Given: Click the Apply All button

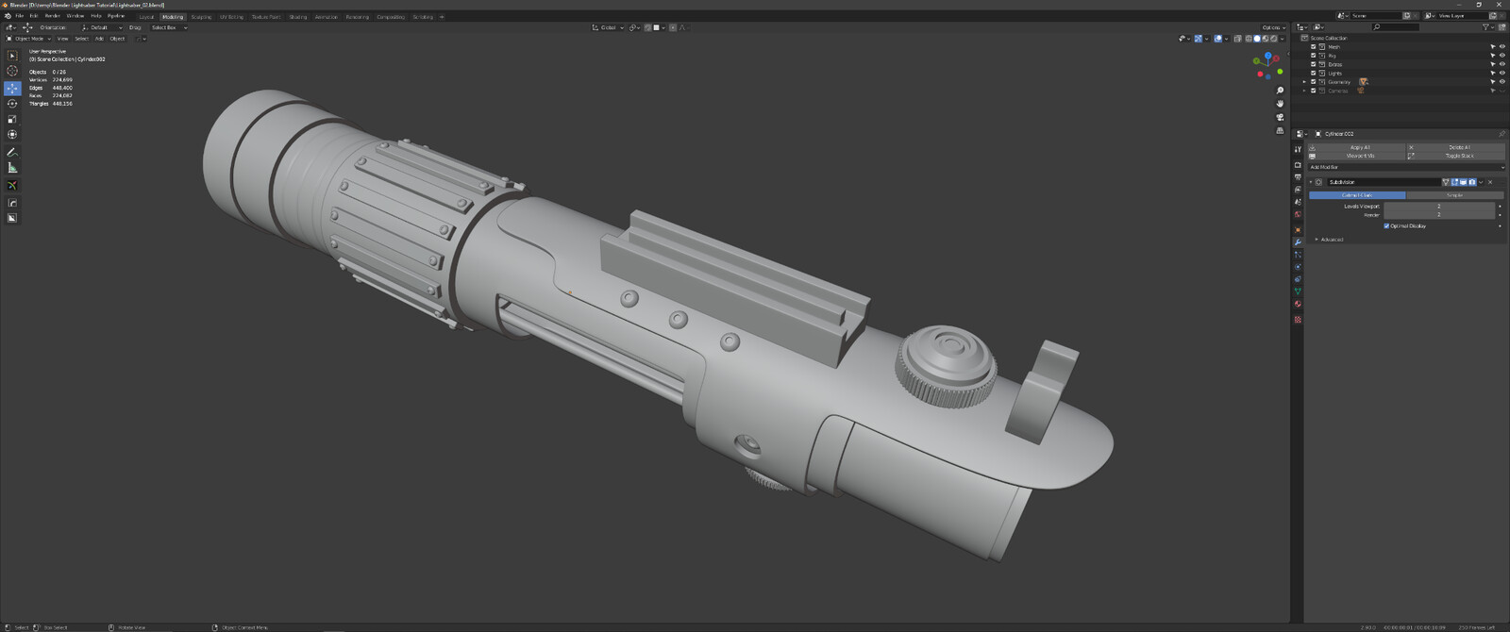Looking at the screenshot, I should 1356,147.
